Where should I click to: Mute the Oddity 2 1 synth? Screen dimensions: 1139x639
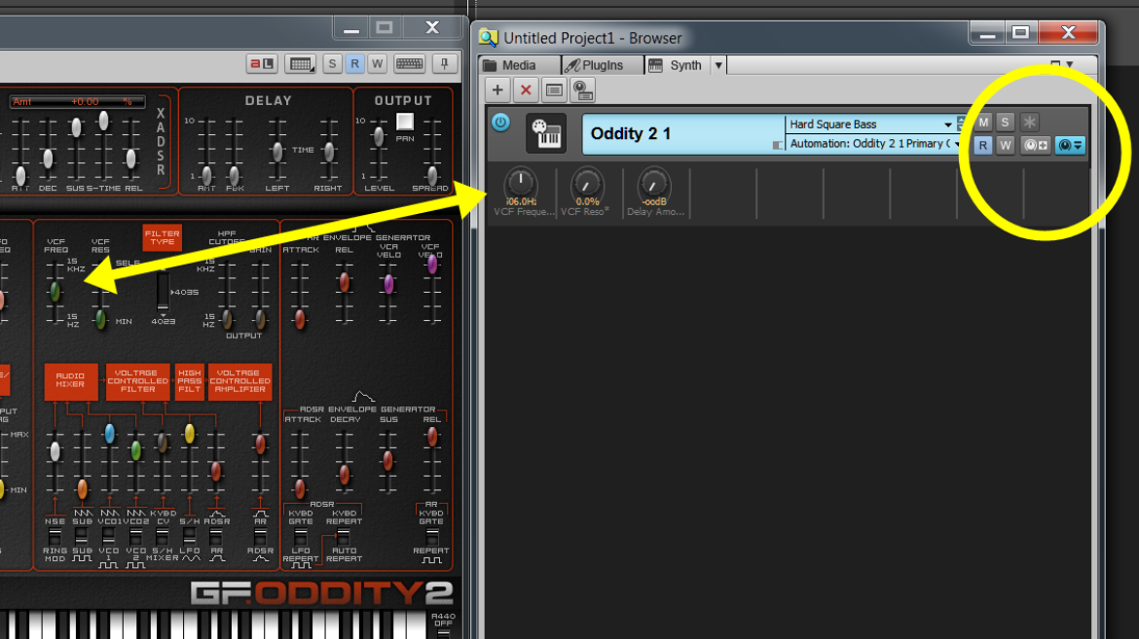[983, 122]
